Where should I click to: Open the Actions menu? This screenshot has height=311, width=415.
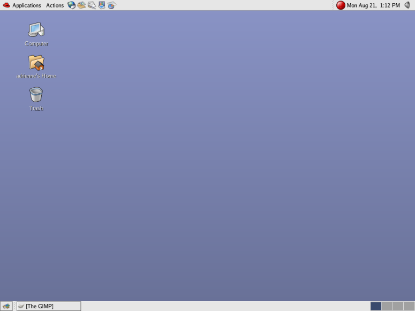tap(55, 5)
